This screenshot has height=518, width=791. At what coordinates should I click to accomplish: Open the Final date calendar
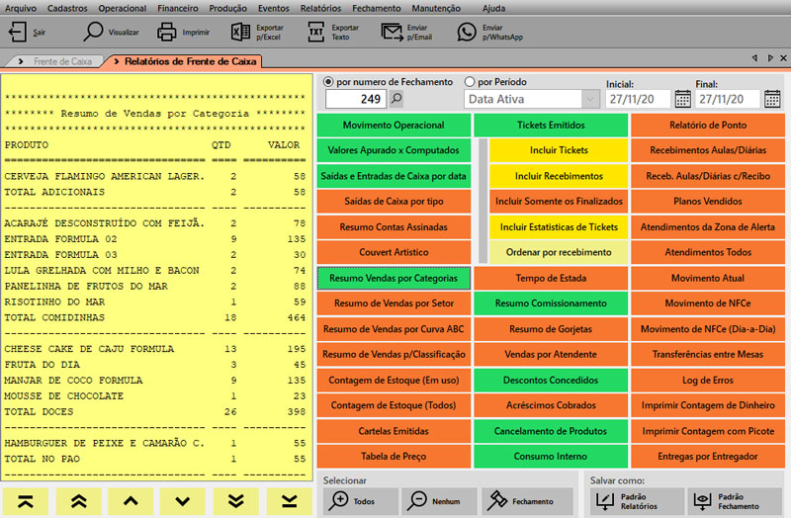tap(772, 99)
